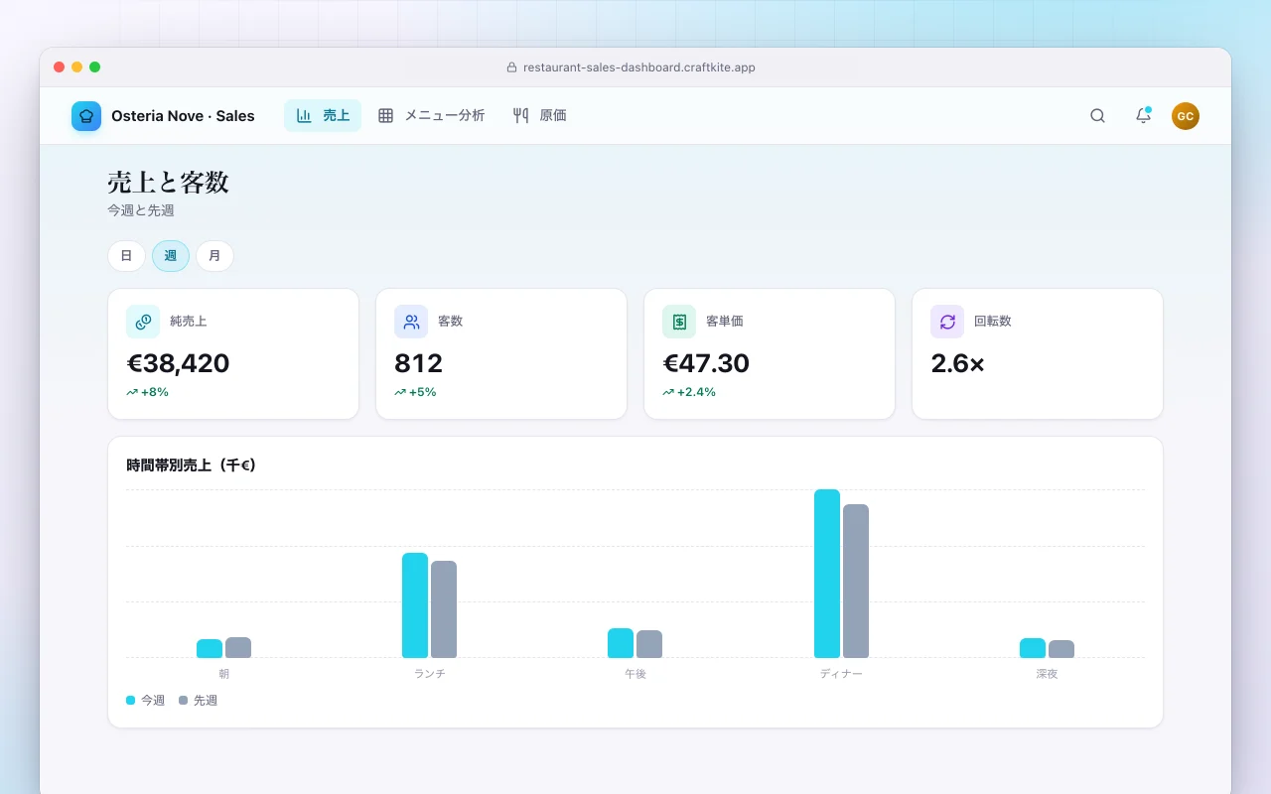1271x794 pixels.
Task: Click the ディナー this-week cyan bar
Action: 827,574
